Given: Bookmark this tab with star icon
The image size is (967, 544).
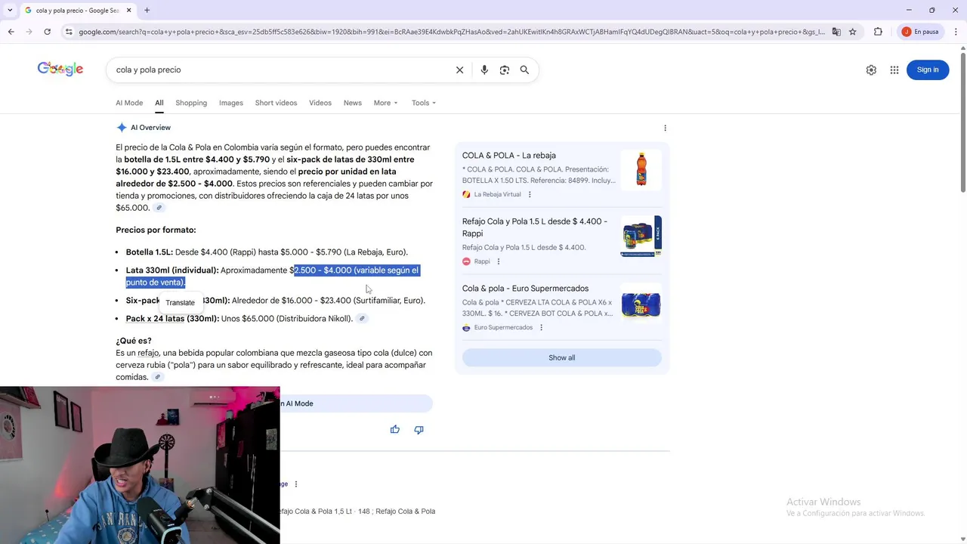Looking at the screenshot, I should (x=853, y=32).
